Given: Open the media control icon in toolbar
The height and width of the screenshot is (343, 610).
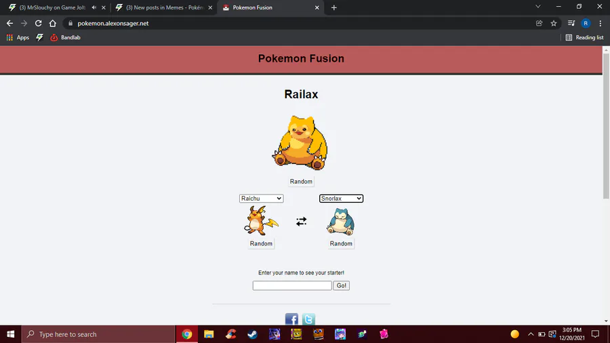Looking at the screenshot, I should click(x=571, y=23).
